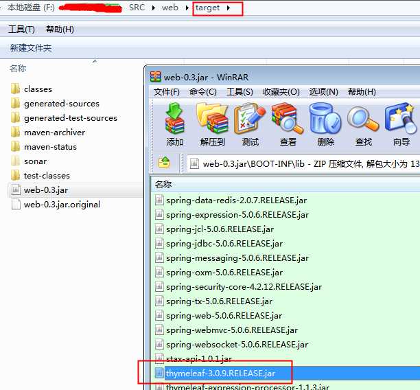This screenshot has width=420, height=390.
Task: Click the sonar folder icon
Action: click(16, 161)
